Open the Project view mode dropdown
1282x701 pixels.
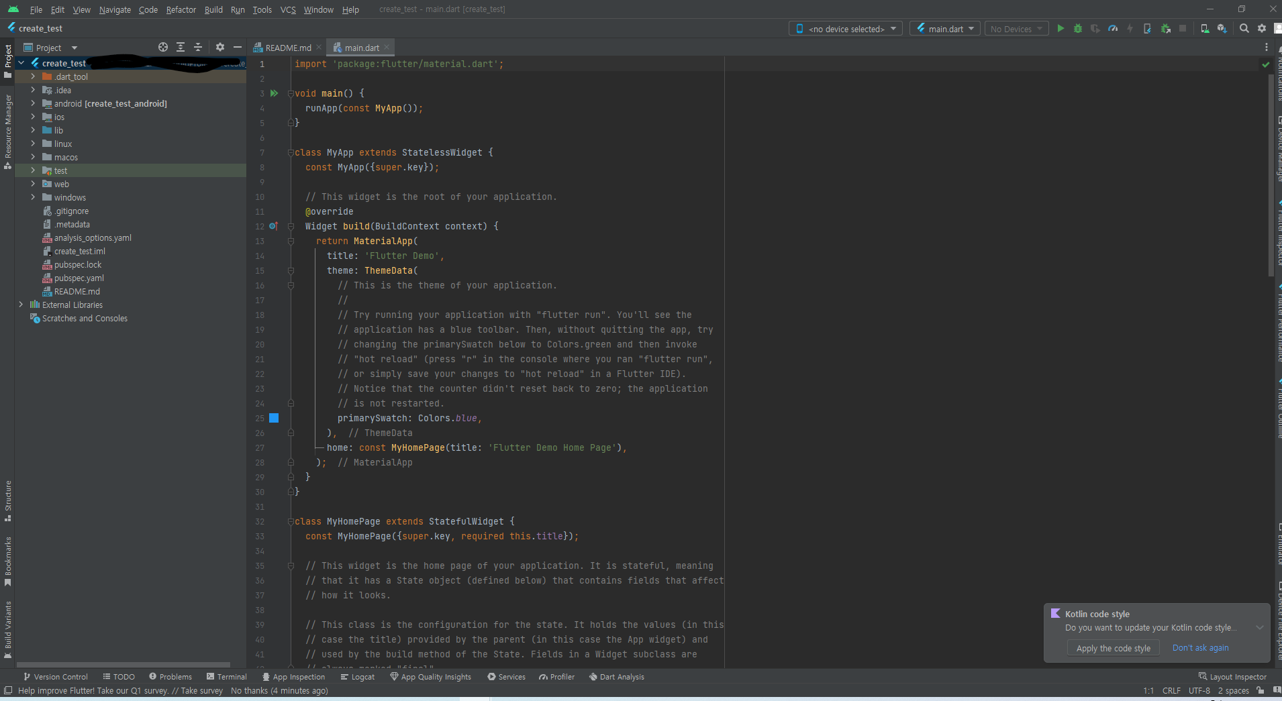tap(51, 48)
